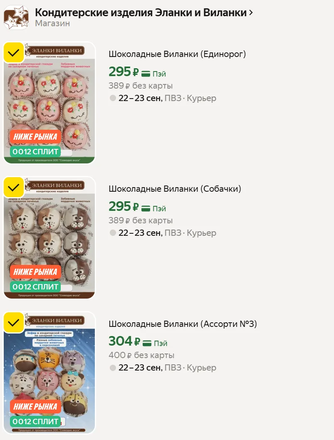This screenshot has width=334, height=440.
Task: Click the НИЖЕ РЫНКА badge on Ассорти №3
Action: 35,407
